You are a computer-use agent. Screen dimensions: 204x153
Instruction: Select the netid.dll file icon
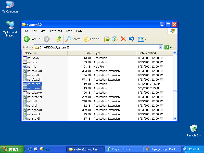25,106
